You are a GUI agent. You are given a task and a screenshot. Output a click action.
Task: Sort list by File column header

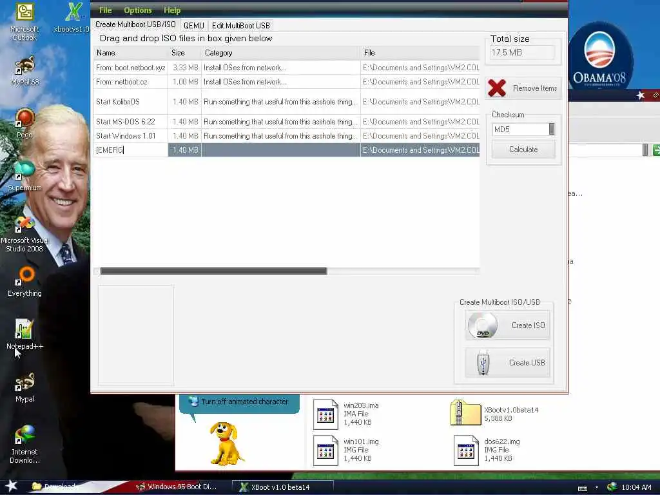click(420, 53)
